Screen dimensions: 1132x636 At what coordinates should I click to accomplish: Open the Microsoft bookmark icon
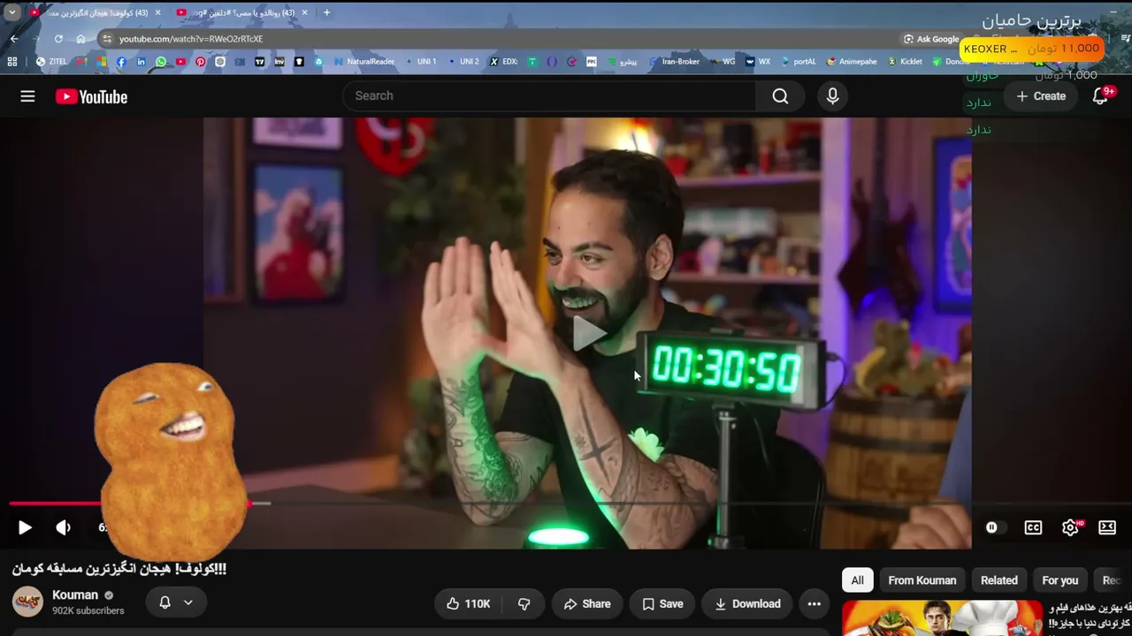coord(102,62)
